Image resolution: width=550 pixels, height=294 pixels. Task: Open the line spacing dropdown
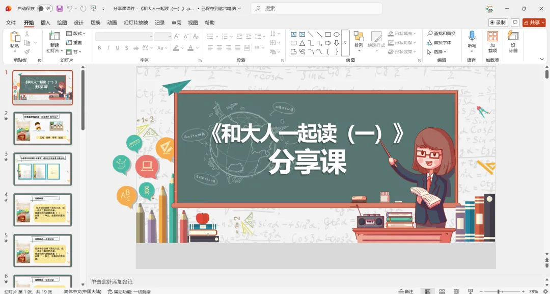260,36
